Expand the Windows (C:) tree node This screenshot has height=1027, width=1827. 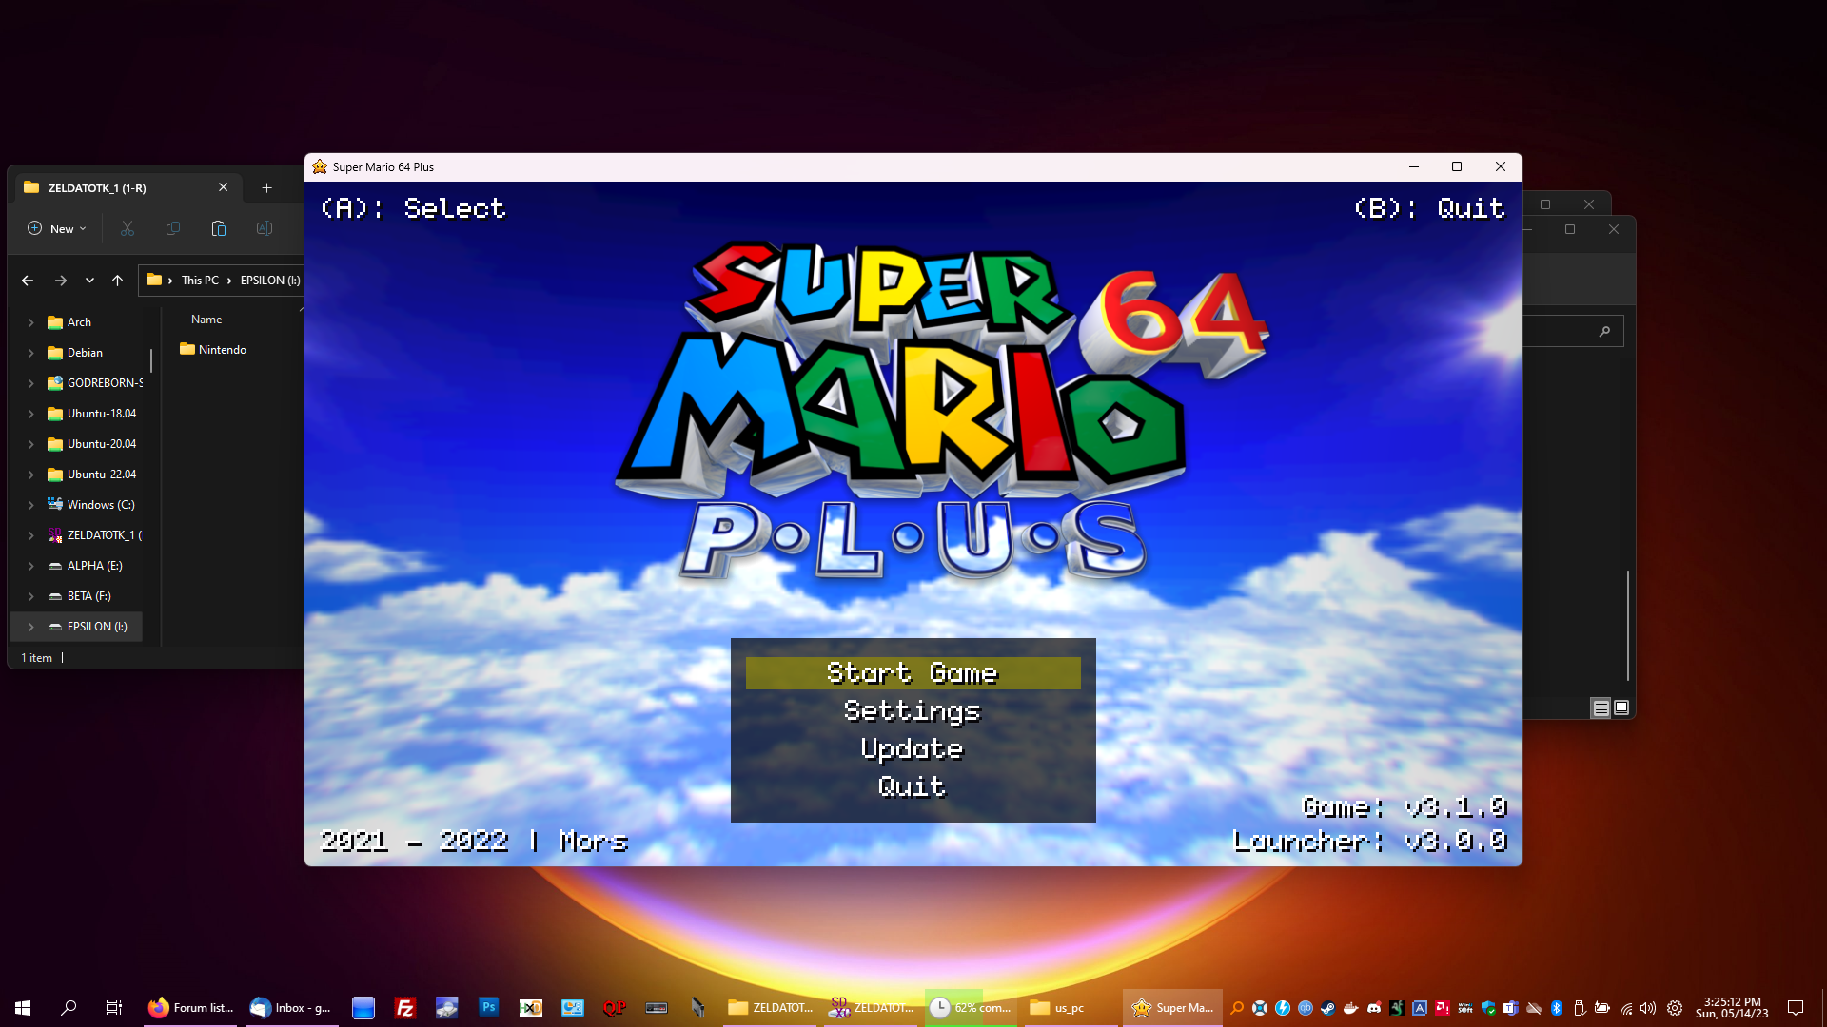[x=31, y=505]
